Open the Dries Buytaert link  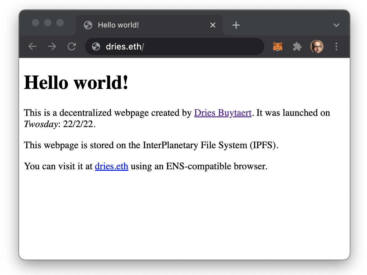[x=223, y=113]
